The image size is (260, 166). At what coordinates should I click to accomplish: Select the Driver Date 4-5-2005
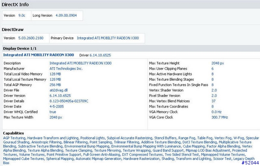56,106
